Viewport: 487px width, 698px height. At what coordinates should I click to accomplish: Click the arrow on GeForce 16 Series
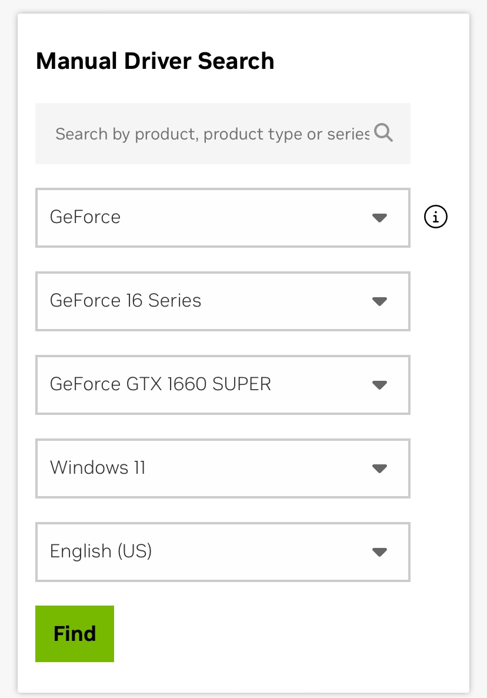(379, 301)
